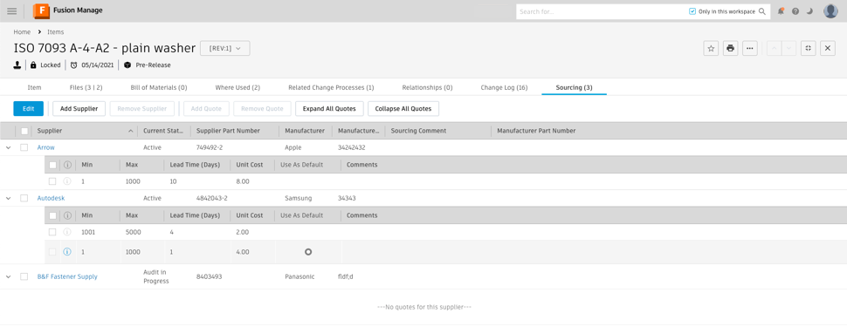The height and width of the screenshot is (327, 847).
Task: Click the Fusion Manage logo icon
Action: 41,10
